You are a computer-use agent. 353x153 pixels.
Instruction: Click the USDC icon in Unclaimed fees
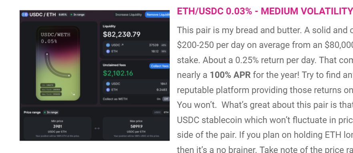coord(108,84)
